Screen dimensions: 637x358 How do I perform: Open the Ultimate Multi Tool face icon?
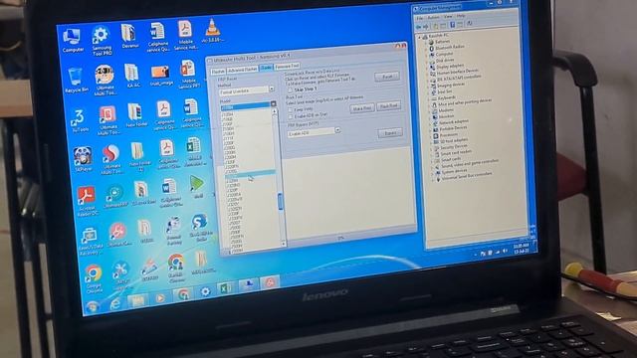point(105,80)
